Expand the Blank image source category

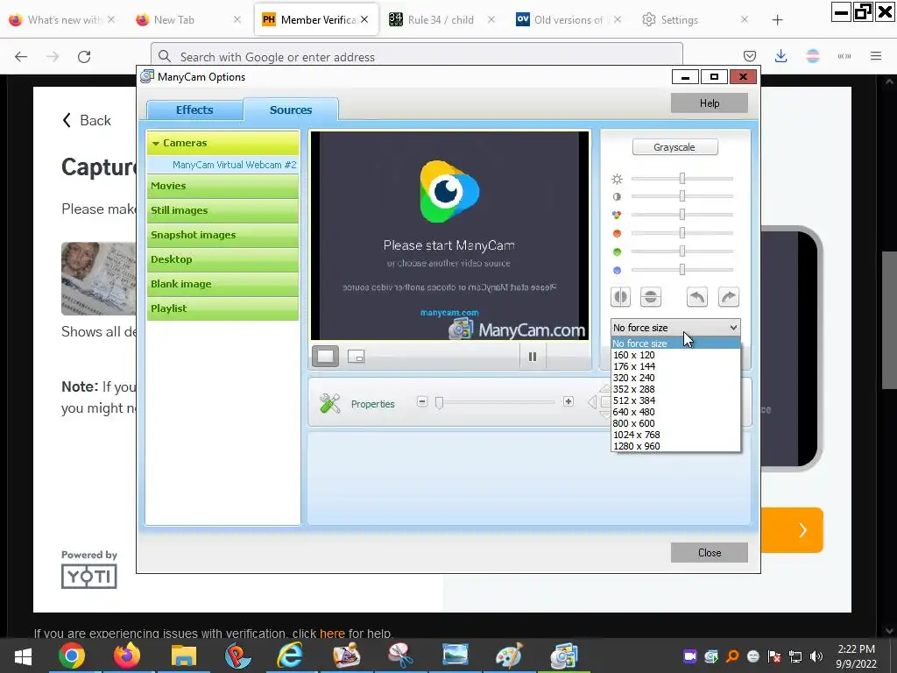point(222,285)
